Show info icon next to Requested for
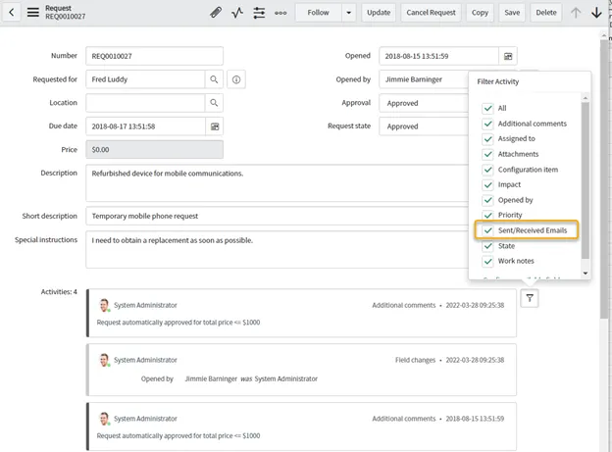 pyautogui.click(x=237, y=79)
